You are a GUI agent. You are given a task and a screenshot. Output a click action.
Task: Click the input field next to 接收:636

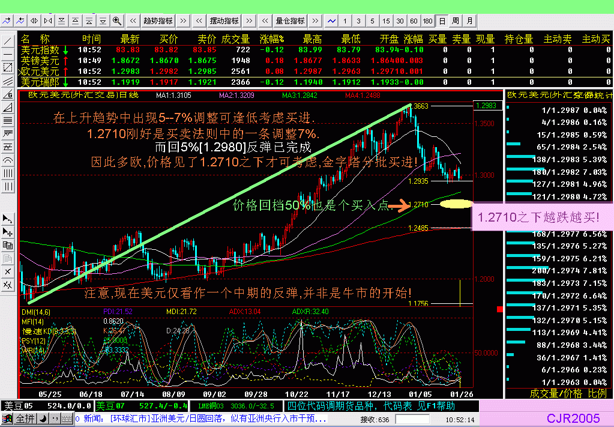click(413, 420)
